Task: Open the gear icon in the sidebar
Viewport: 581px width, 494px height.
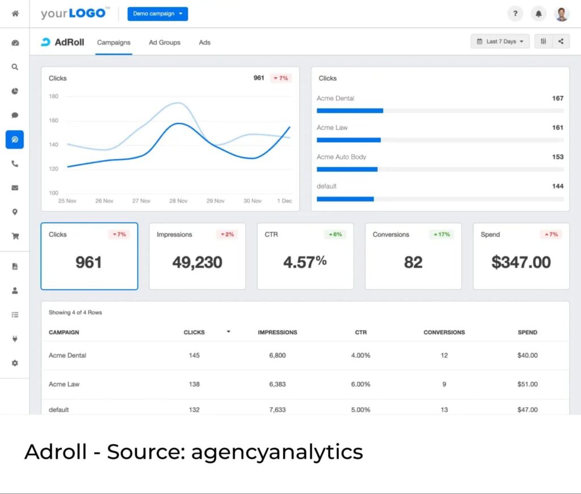Action: [15, 363]
